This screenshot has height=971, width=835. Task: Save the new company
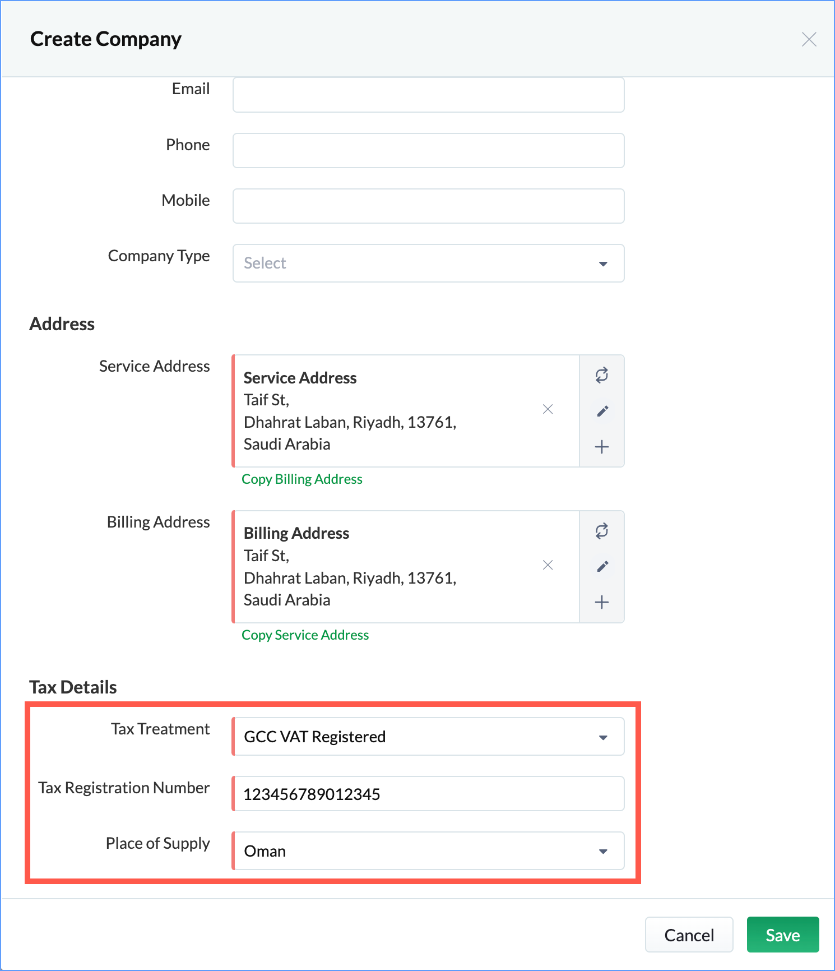tap(783, 935)
